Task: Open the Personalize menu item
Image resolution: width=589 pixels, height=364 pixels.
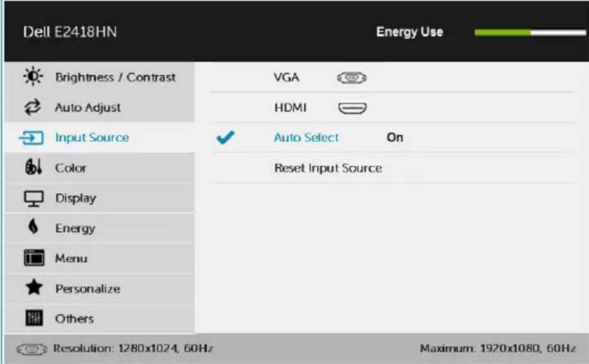Action: point(99,288)
